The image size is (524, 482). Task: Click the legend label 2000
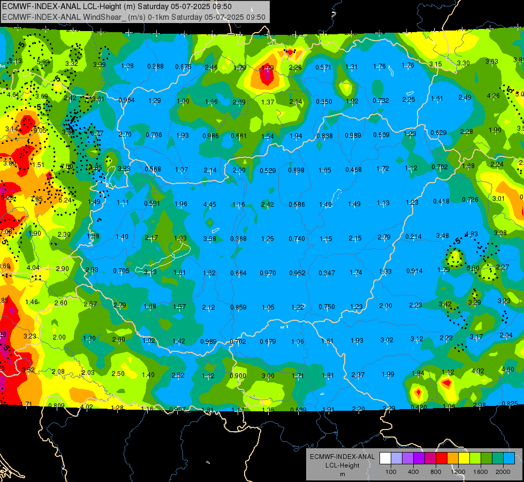[x=503, y=472]
